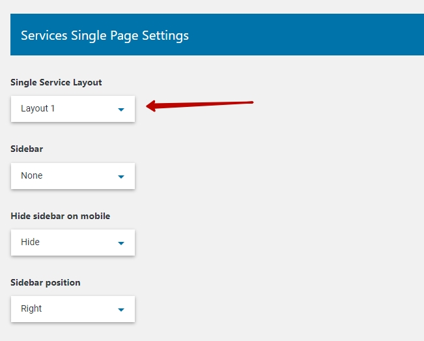Open the Sidebar dropdown
424x341 pixels.
point(72,176)
